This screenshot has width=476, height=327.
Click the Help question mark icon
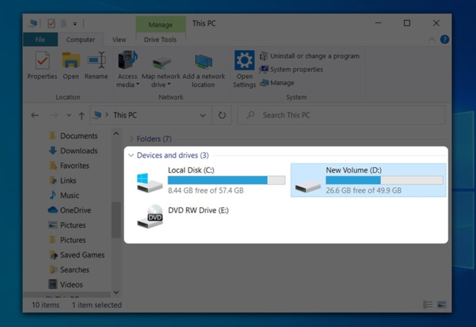coord(444,39)
